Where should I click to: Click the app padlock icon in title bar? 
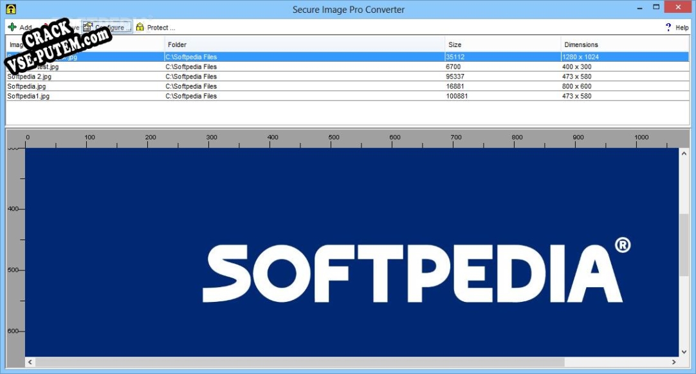click(11, 9)
